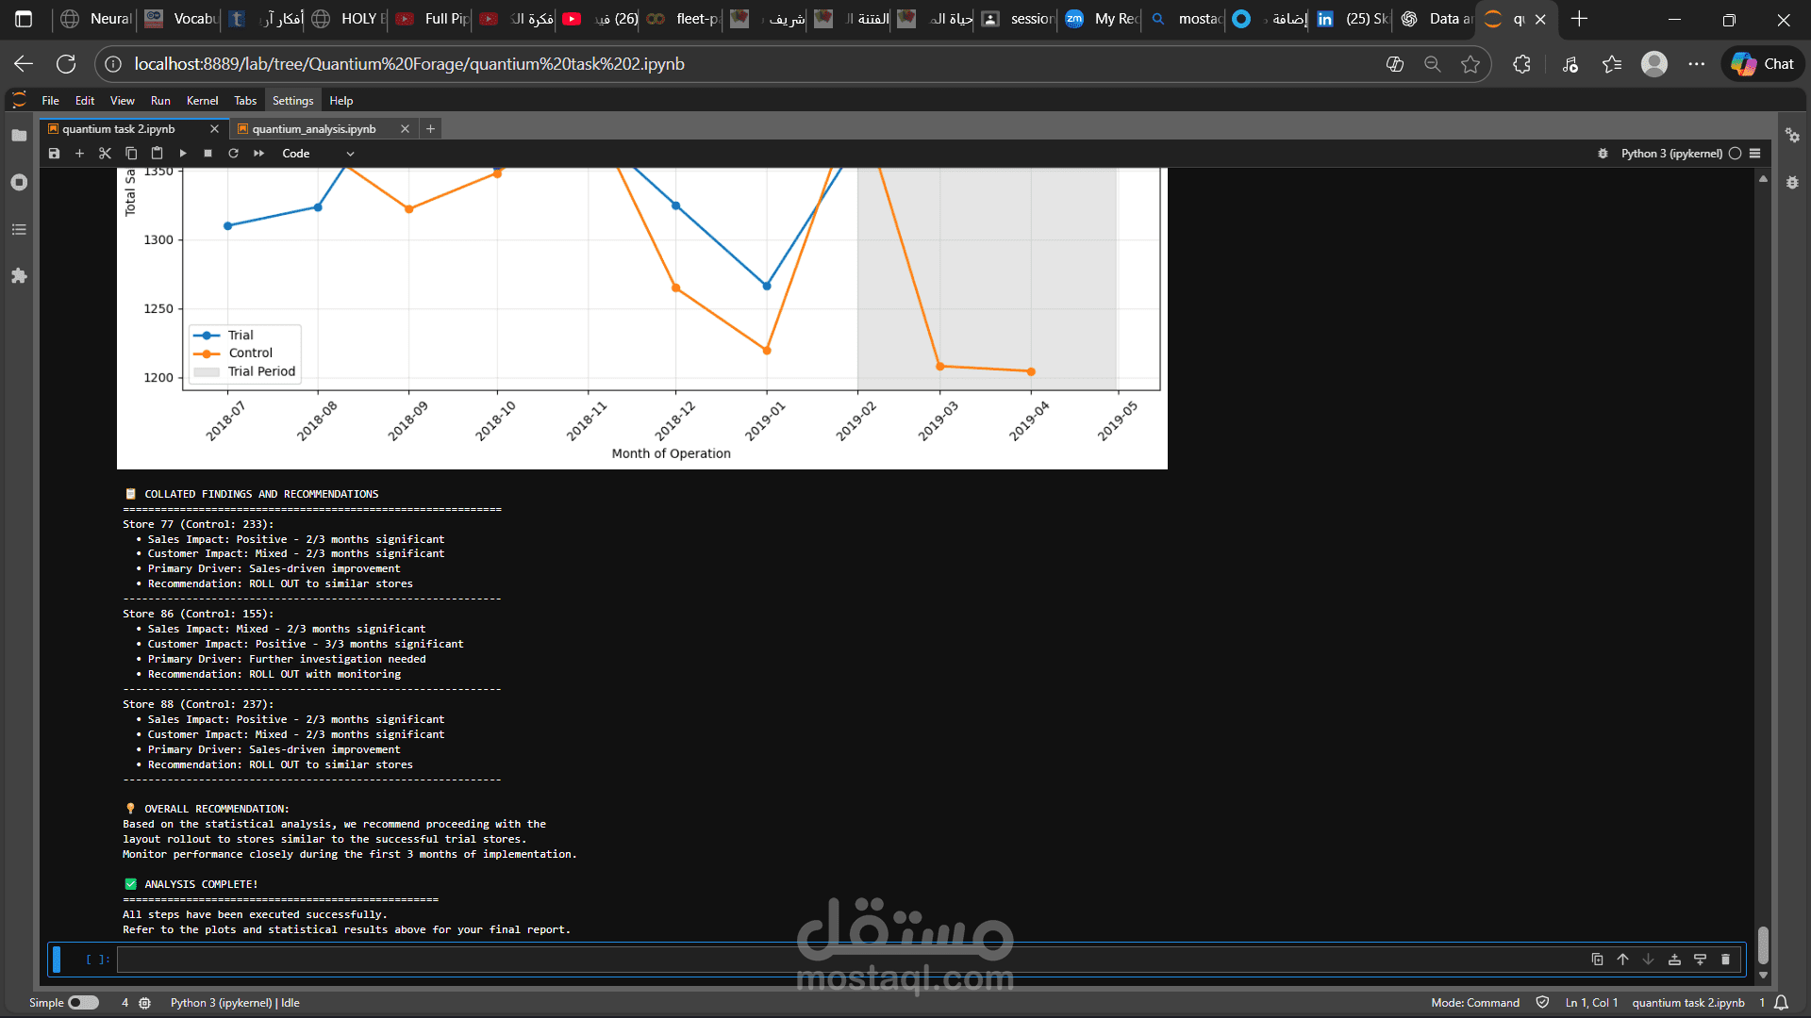Screen dimensions: 1811x1018
Task: Open the Kernel menu
Action: point(202,101)
